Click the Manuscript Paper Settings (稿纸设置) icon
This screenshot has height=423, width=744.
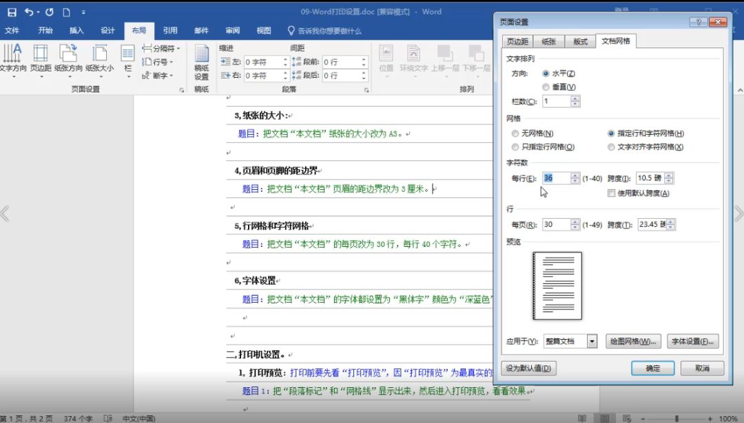[201, 62]
